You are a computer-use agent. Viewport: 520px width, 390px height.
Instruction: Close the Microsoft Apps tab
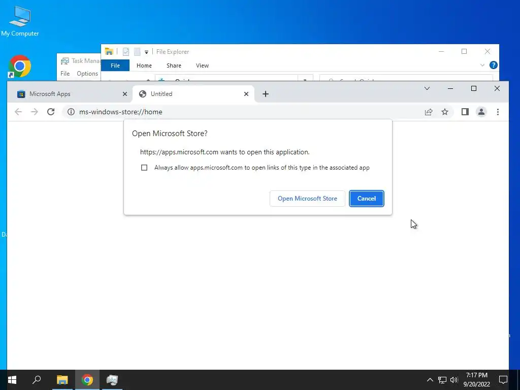coord(125,94)
